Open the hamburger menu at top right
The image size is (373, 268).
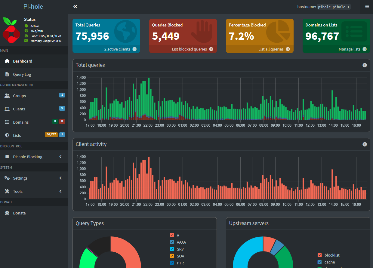pos(367,7)
